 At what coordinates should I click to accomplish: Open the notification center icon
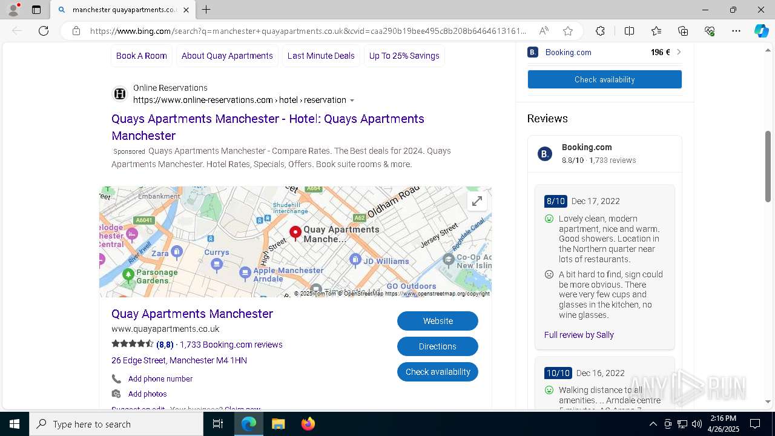click(x=755, y=424)
